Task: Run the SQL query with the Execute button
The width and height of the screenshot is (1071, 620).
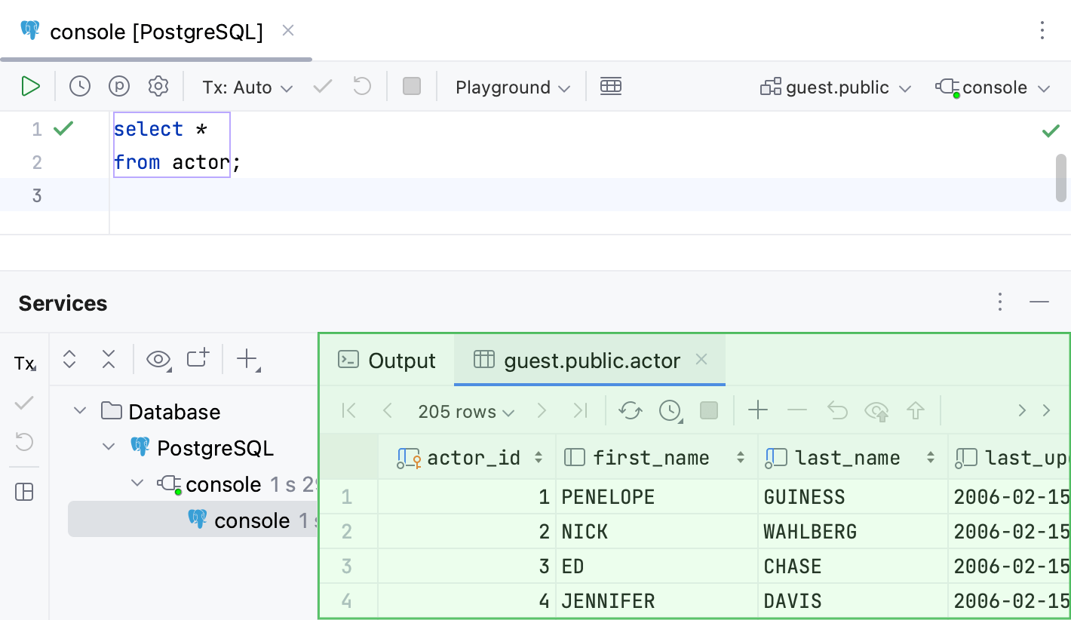Action: [x=31, y=86]
